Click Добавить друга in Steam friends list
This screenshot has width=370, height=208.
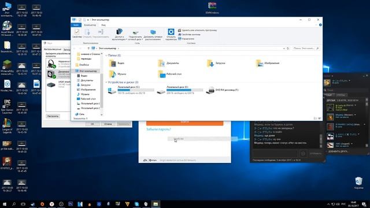click(338, 151)
